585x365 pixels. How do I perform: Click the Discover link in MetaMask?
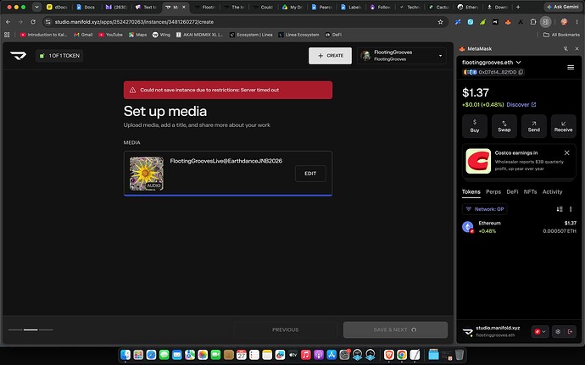[x=521, y=104]
